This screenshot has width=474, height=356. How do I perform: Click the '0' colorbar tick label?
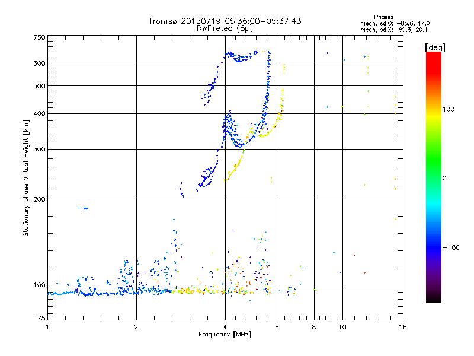pyautogui.click(x=444, y=179)
